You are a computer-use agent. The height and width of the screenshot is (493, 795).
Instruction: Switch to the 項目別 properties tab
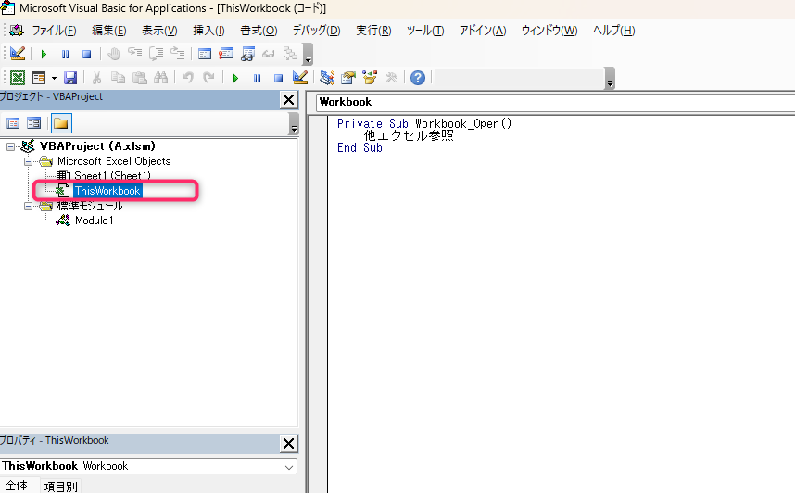tap(60, 487)
